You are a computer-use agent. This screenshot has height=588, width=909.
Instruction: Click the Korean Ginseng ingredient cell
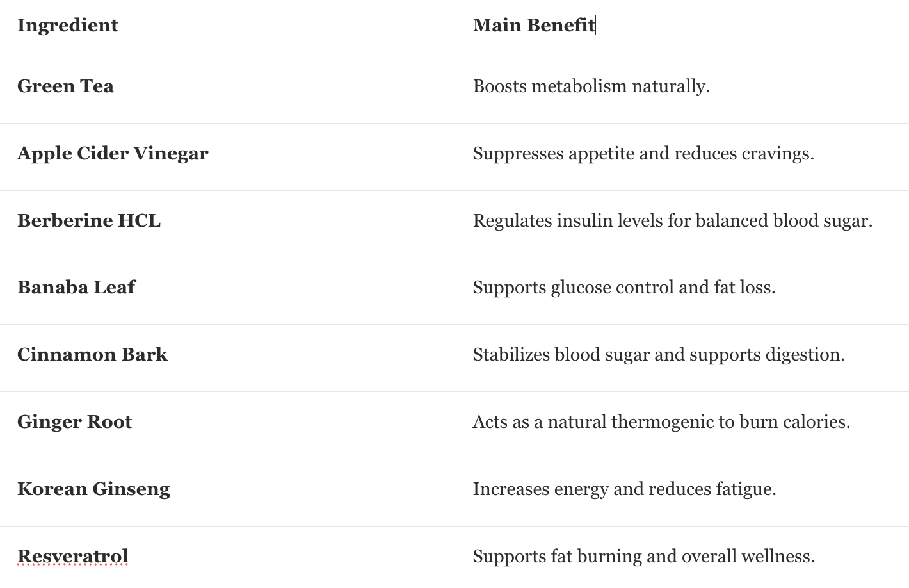click(x=93, y=489)
